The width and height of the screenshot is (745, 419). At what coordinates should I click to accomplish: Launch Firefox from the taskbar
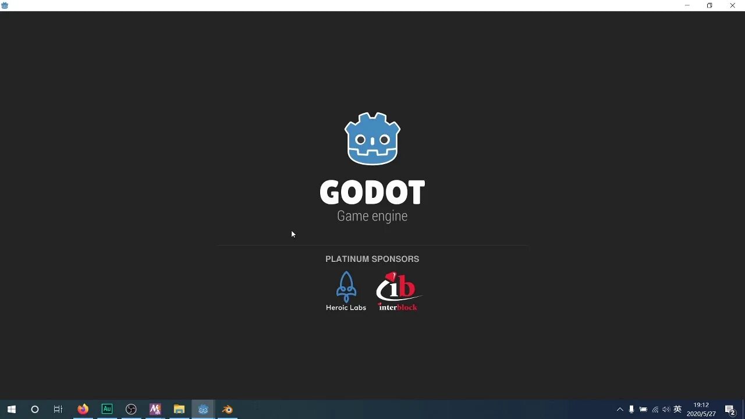pos(83,409)
